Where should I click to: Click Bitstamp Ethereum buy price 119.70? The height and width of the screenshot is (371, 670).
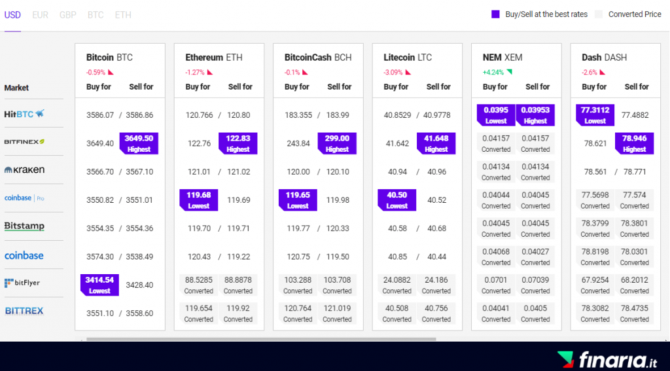[199, 228]
